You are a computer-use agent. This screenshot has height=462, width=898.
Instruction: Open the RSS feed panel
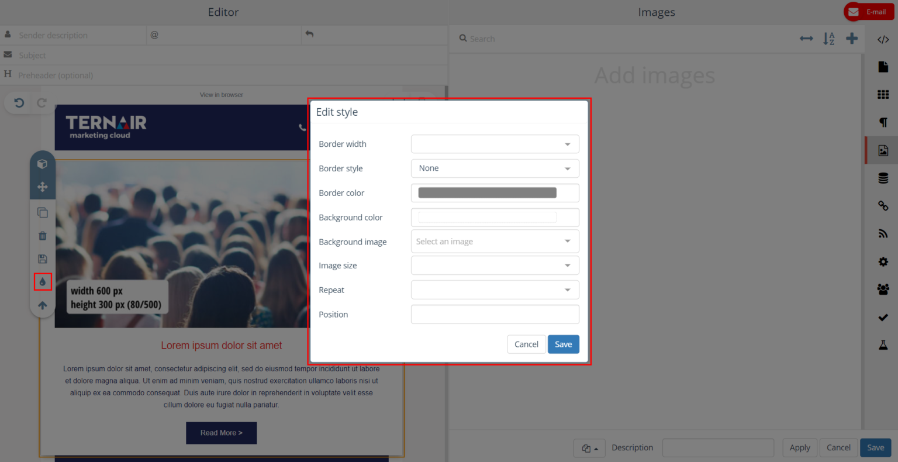(883, 234)
